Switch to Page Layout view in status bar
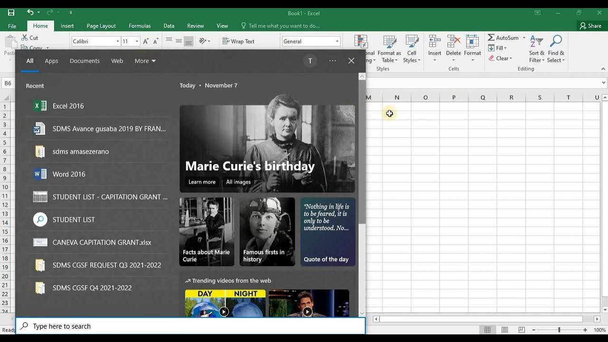This screenshot has height=342, width=608. tap(504, 330)
